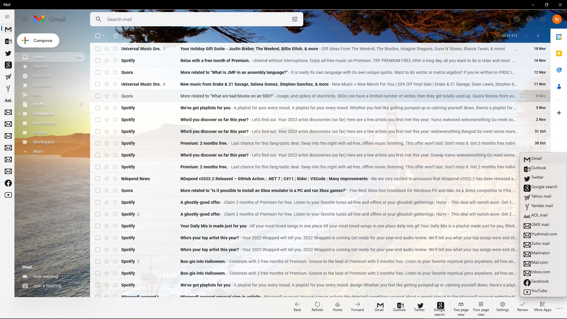Select the Twitter icon in the left sidebar
Viewport: 567px width, 319px height.
click(8, 53)
